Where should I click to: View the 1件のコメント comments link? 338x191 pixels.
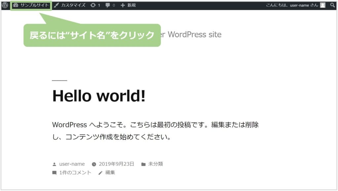click(x=75, y=173)
